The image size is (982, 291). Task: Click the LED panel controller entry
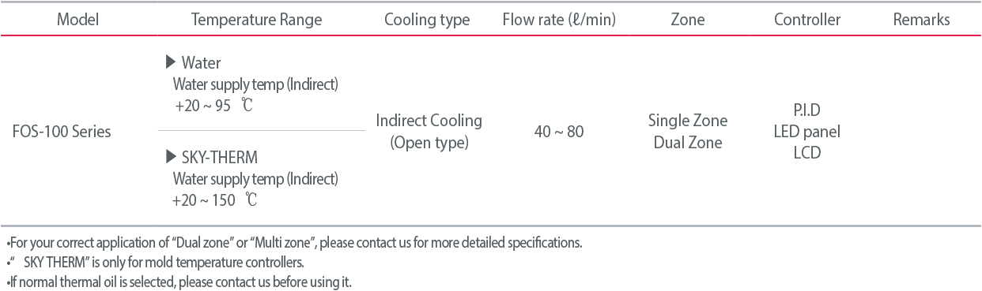point(807,132)
